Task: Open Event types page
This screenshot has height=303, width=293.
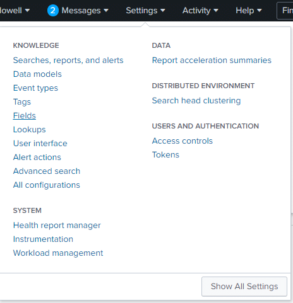Action: tap(35, 88)
